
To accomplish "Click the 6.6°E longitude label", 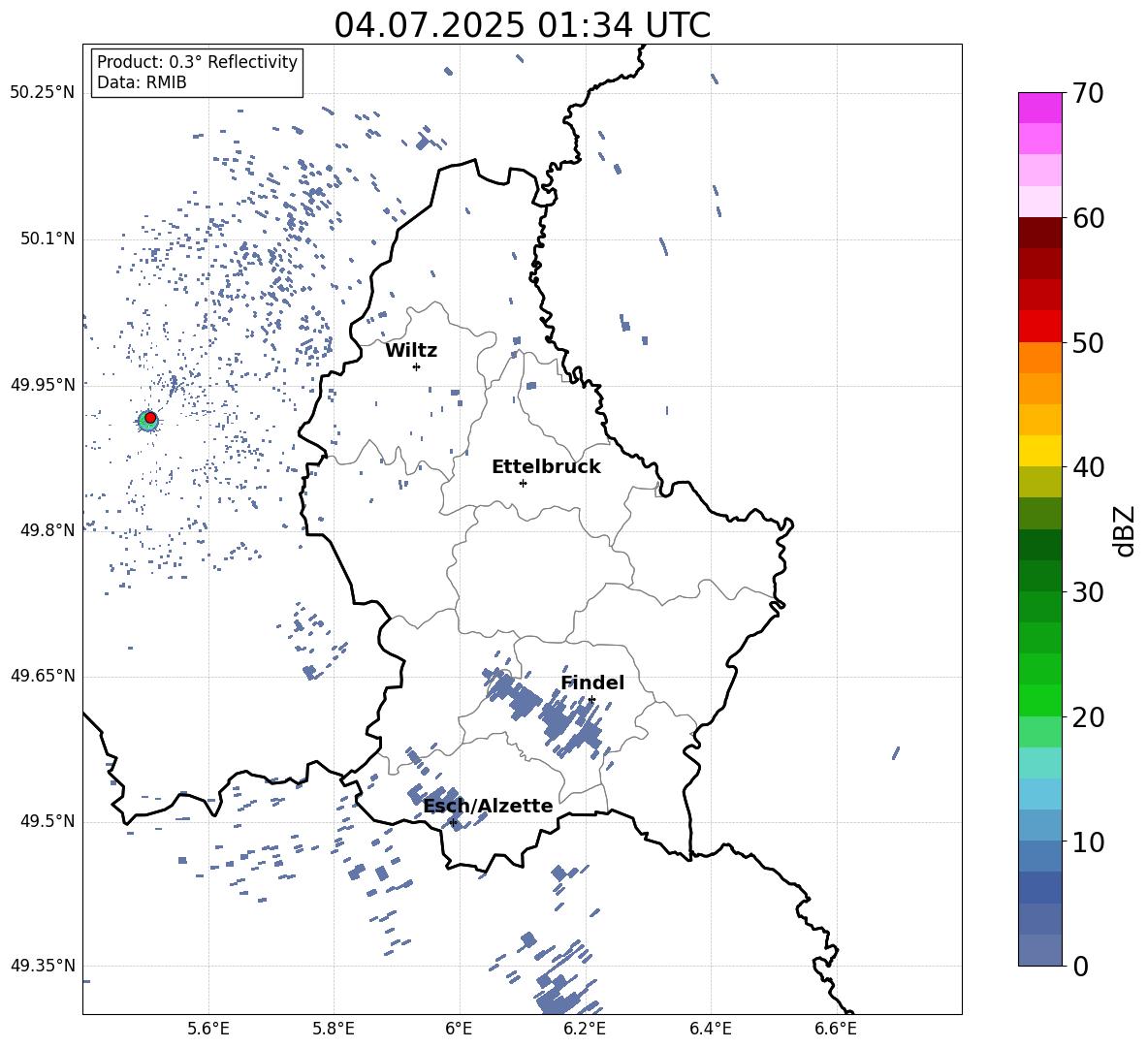I will 836,1029.
